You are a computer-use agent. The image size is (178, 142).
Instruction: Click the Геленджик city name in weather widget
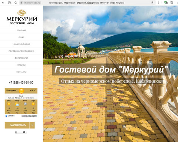(11, 91)
